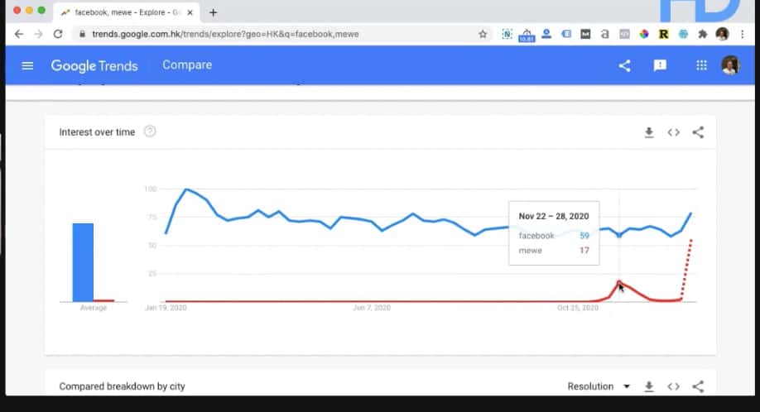Viewport: 760px width, 412px height.
Task: Click the 'Compared breakdown by city' heading
Action: 123,386
